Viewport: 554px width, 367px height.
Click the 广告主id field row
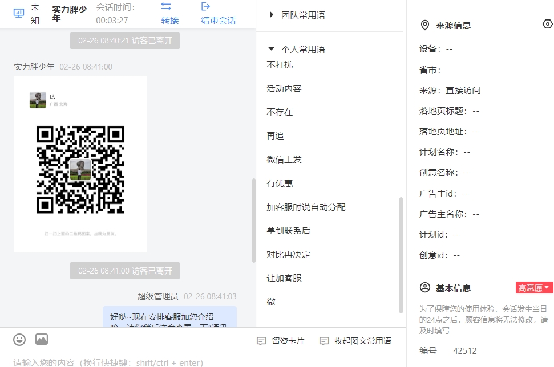[x=444, y=194]
